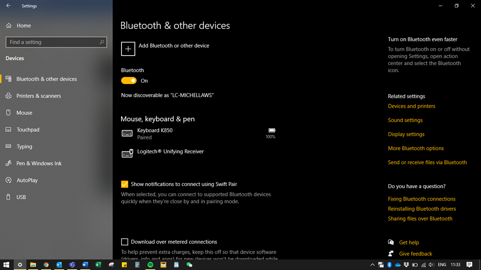Screen dimensions: 481x270
Task: Select the Keyboard K850 device icon
Action: [127, 133]
